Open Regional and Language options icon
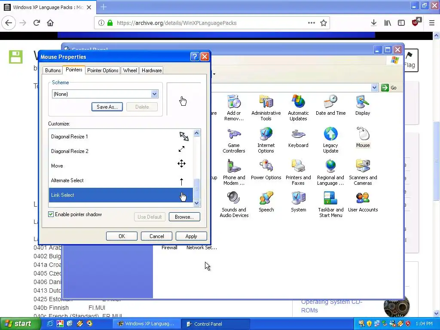Screen dimensions: 440x330 point(330,172)
